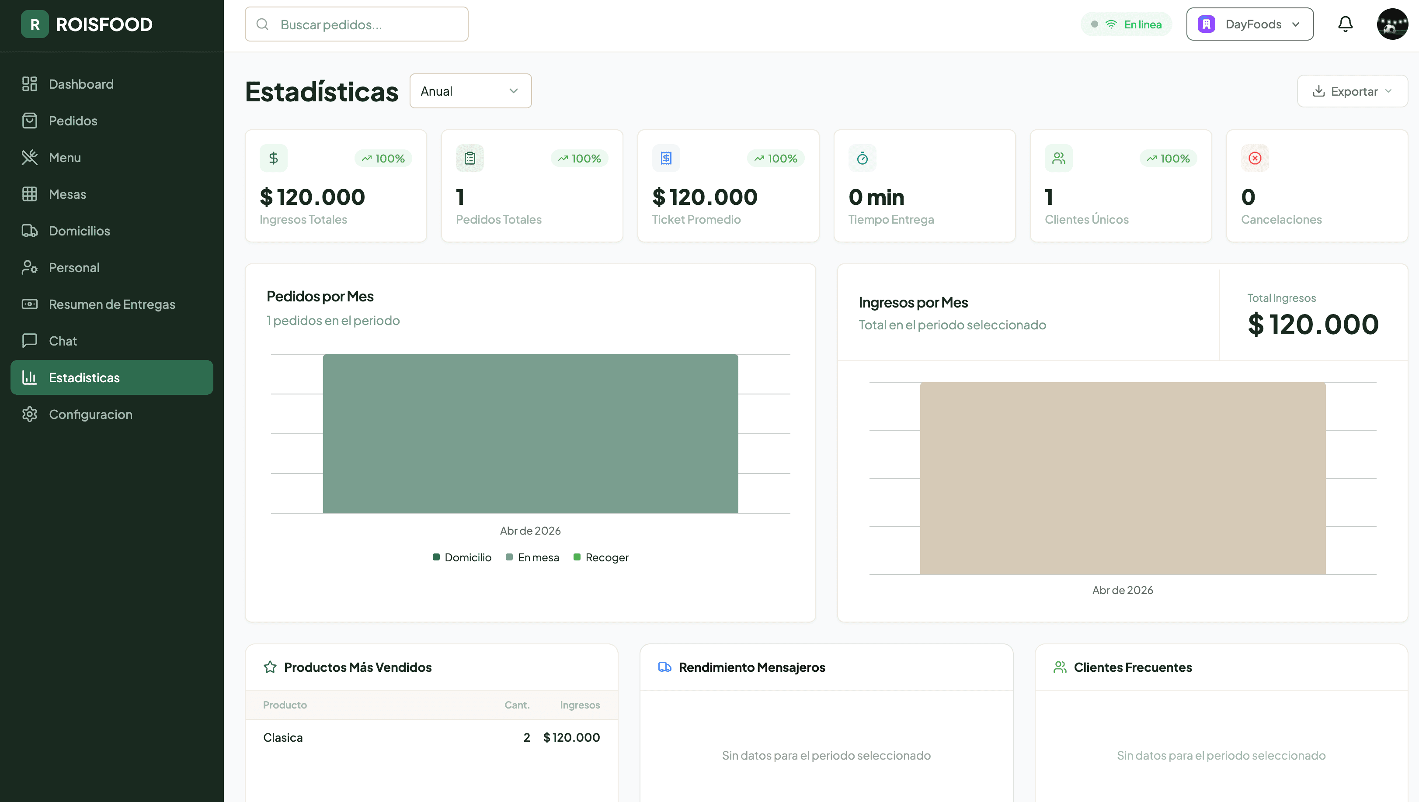Click the beige Ingresos por Mes bar
Image resolution: width=1419 pixels, height=802 pixels.
(x=1123, y=478)
